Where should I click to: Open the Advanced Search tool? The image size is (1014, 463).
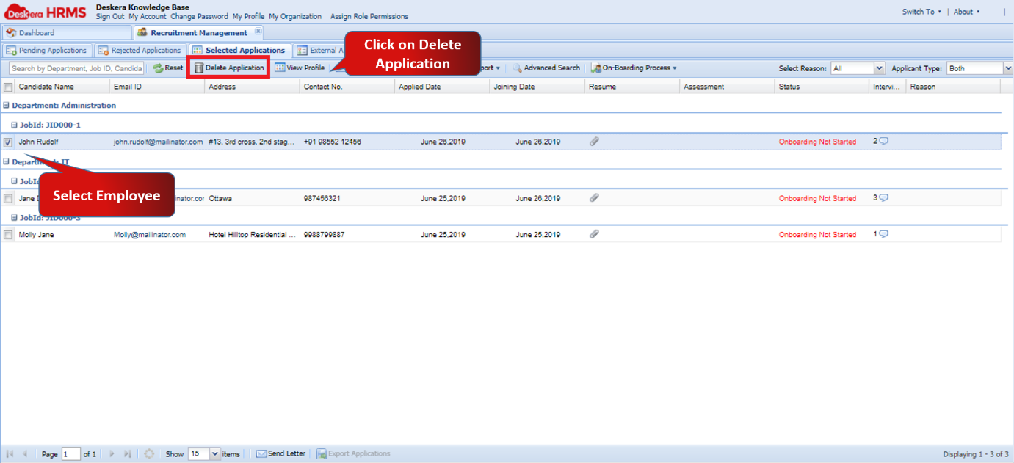pos(546,67)
